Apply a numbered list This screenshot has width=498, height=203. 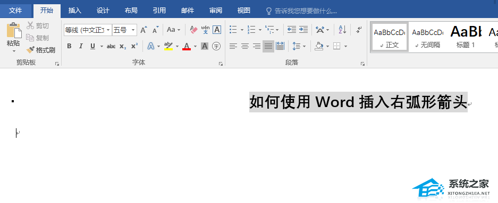click(x=251, y=30)
